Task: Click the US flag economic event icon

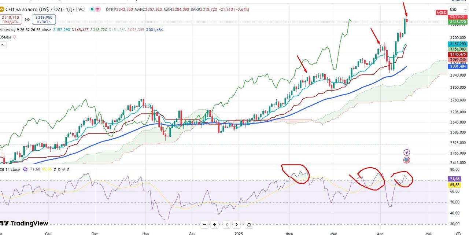Action: 406,160
